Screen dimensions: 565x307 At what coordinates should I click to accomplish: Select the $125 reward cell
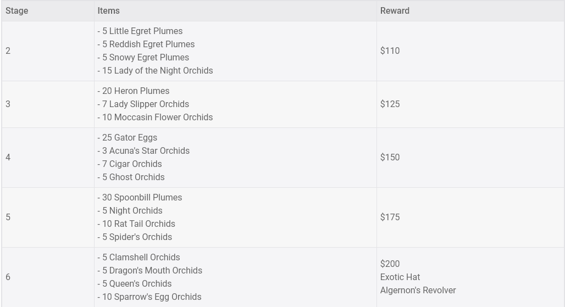(x=390, y=104)
